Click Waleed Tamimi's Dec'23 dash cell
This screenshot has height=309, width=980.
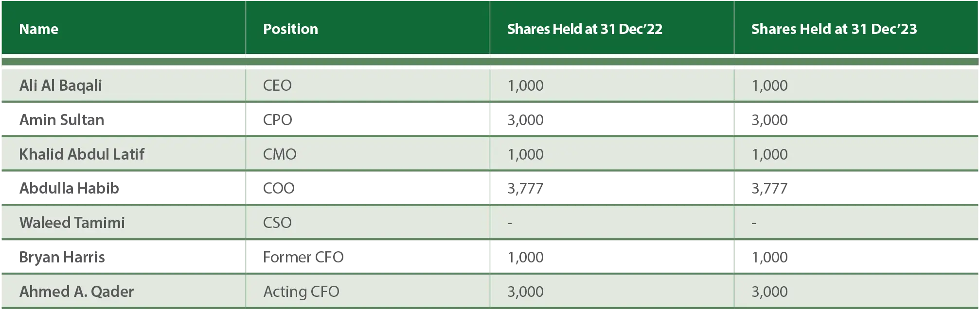(x=754, y=223)
